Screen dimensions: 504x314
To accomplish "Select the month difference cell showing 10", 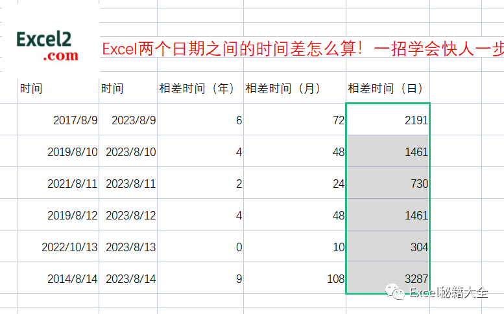I will click(x=294, y=246).
